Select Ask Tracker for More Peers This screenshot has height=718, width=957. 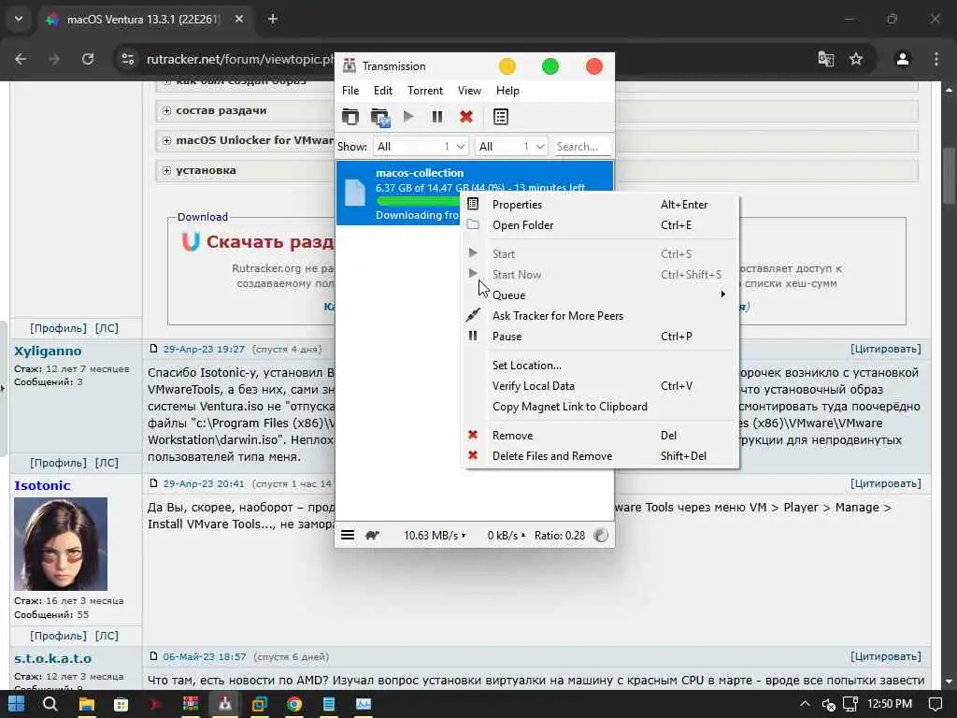tap(599, 316)
